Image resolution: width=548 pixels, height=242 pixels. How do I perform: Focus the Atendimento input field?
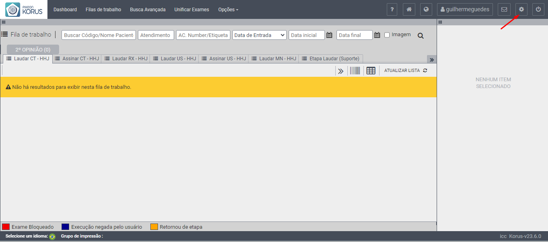click(156, 35)
